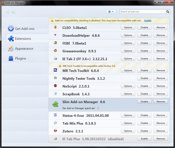The image size is (175, 148).
Task: Disable the DownloadHelper extension
Action: 144,35
